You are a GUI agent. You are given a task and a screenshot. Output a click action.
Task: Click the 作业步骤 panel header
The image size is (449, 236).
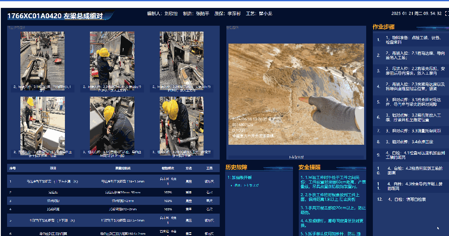(x=383, y=27)
